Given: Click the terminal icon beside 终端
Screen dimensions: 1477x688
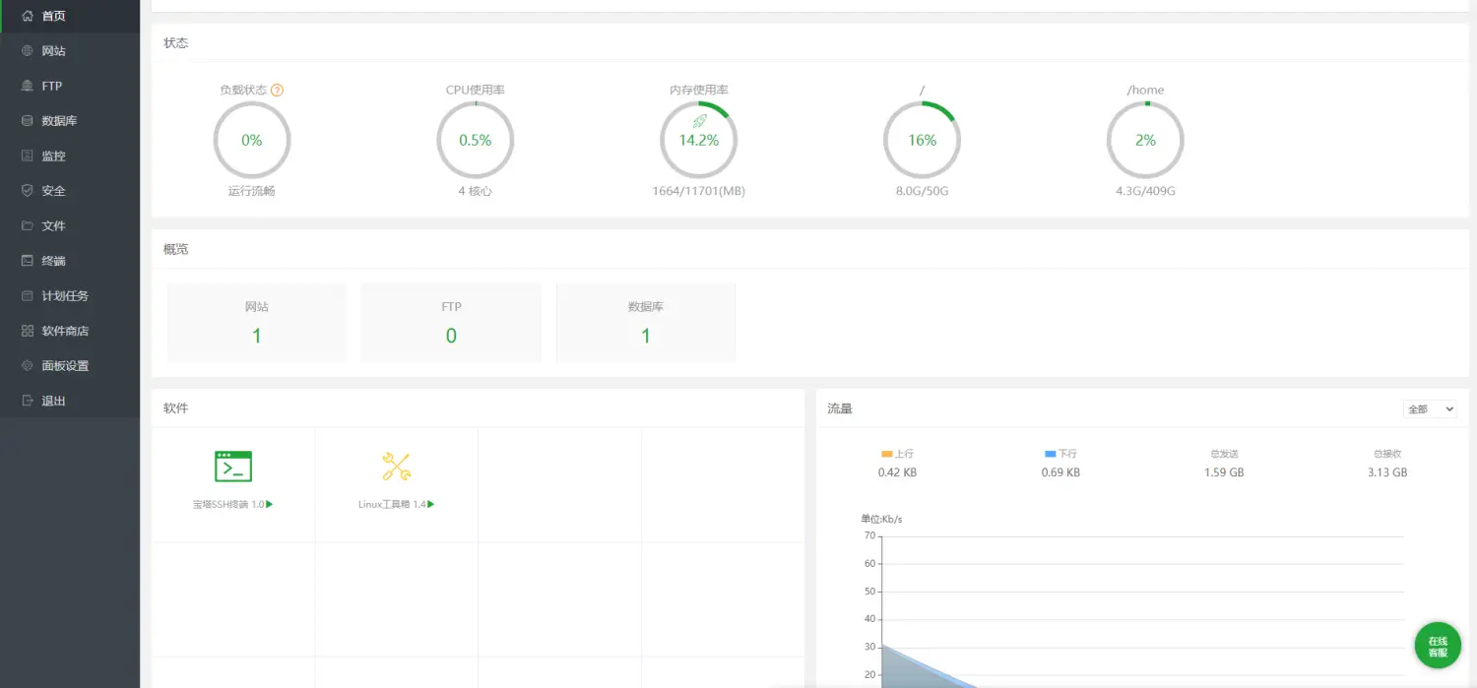Looking at the screenshot, I should 28,261.
